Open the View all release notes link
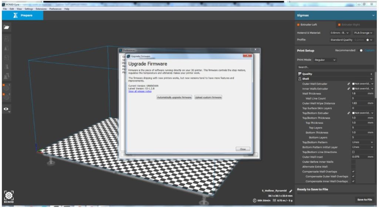Screen dimensions: 379x208 pyautogui.click(x=140, y=91)
